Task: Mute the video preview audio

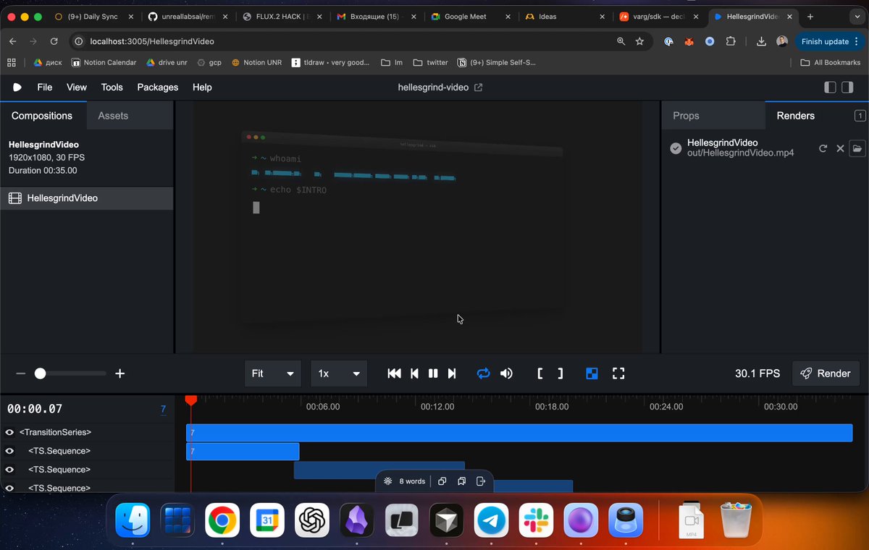Action: point(506,373)
